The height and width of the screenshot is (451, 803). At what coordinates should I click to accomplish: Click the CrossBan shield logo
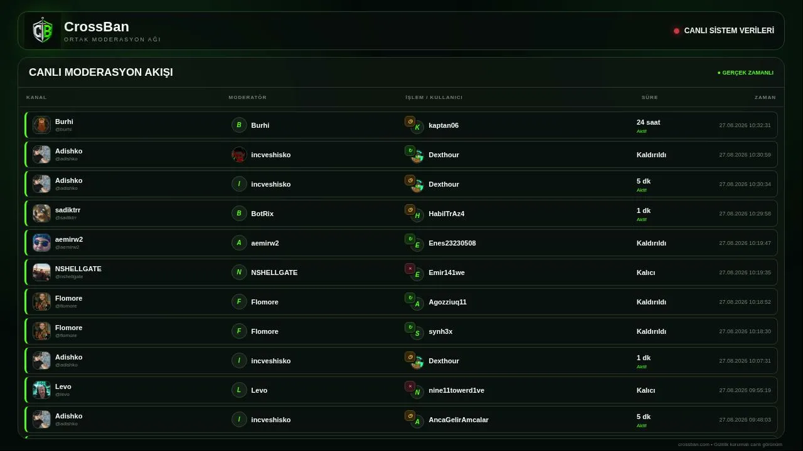(43, 31)
